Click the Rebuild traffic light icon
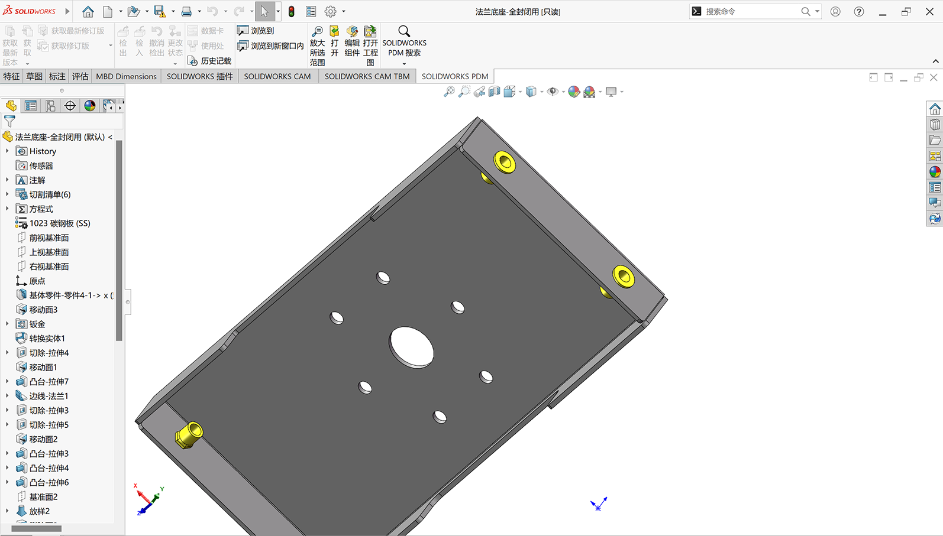Viewport: 943px width, 536px height. (x=292, y=11)
